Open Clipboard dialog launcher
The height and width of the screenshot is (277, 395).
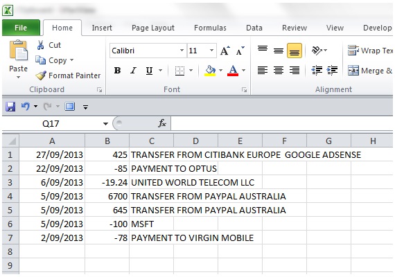(100, 90)
